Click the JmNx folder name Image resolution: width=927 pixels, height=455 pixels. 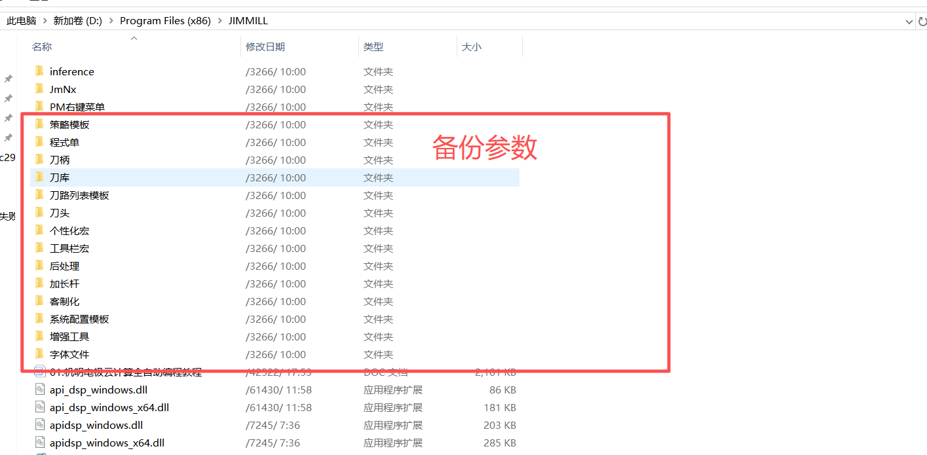point(64,89)
